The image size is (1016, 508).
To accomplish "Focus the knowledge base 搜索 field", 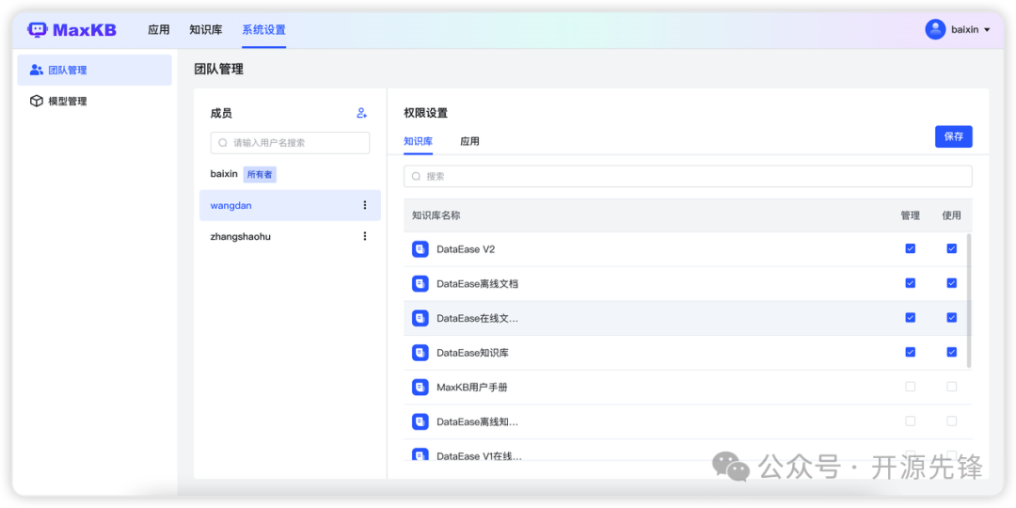I will point(688,176).
